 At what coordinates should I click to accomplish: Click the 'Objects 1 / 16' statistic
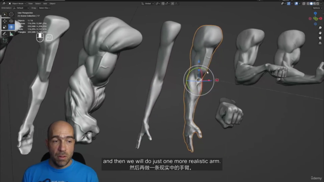tap(25, 21)
